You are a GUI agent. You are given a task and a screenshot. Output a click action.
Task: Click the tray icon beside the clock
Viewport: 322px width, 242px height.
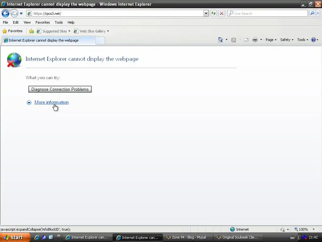pyautogui.click(x=305, y=238)
